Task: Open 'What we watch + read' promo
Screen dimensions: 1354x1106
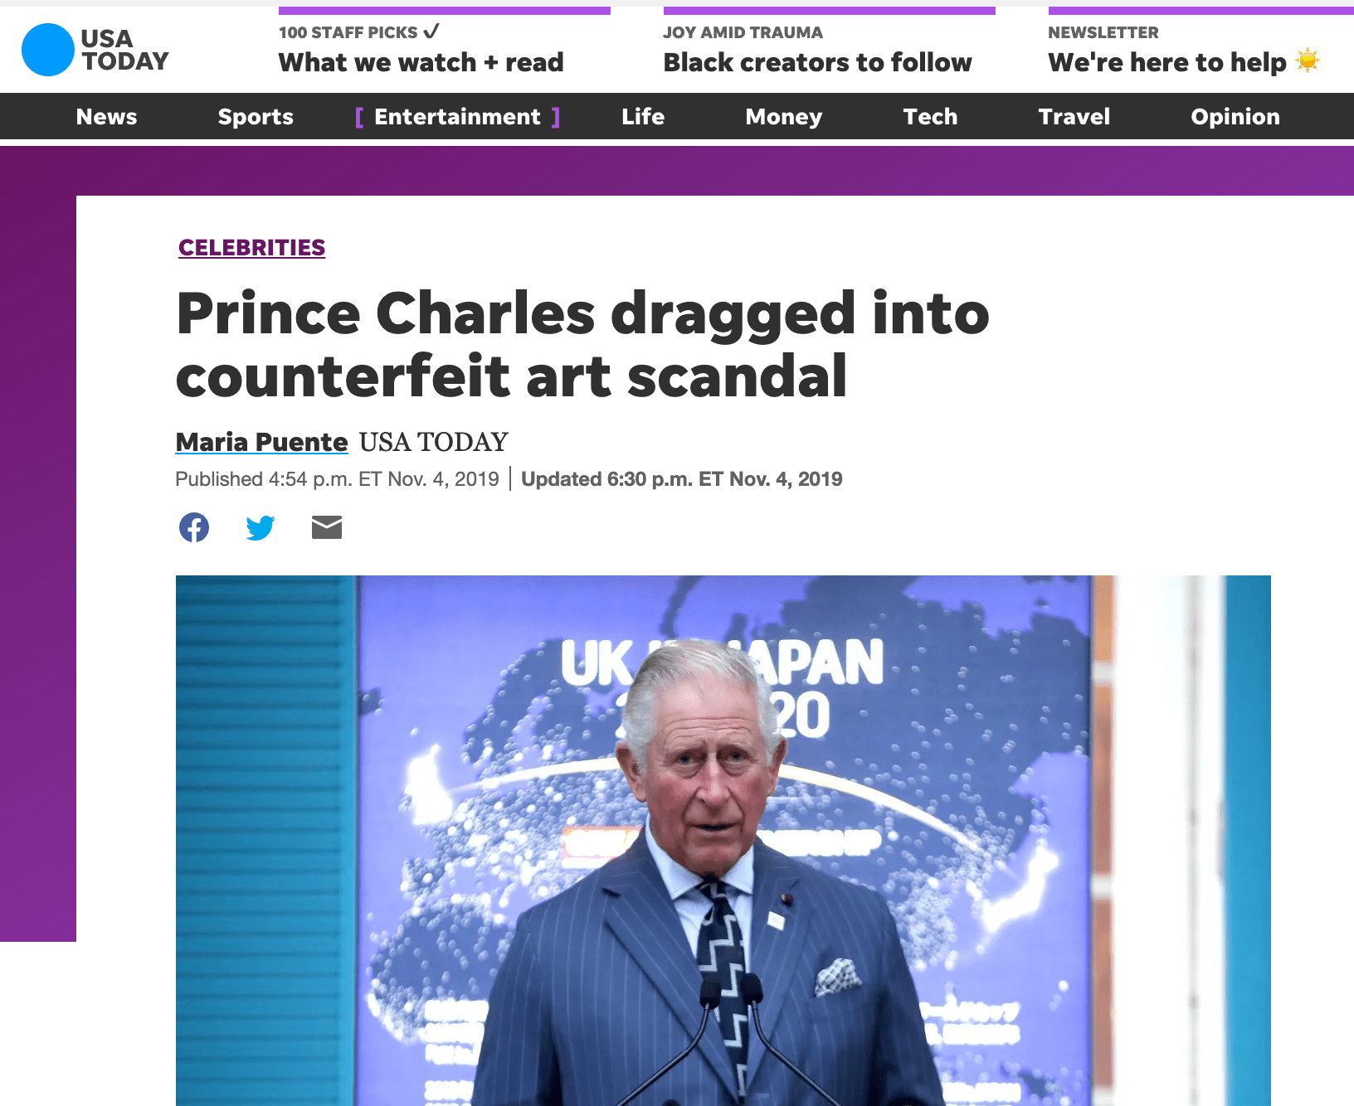Action: click(x=421, y=62)
